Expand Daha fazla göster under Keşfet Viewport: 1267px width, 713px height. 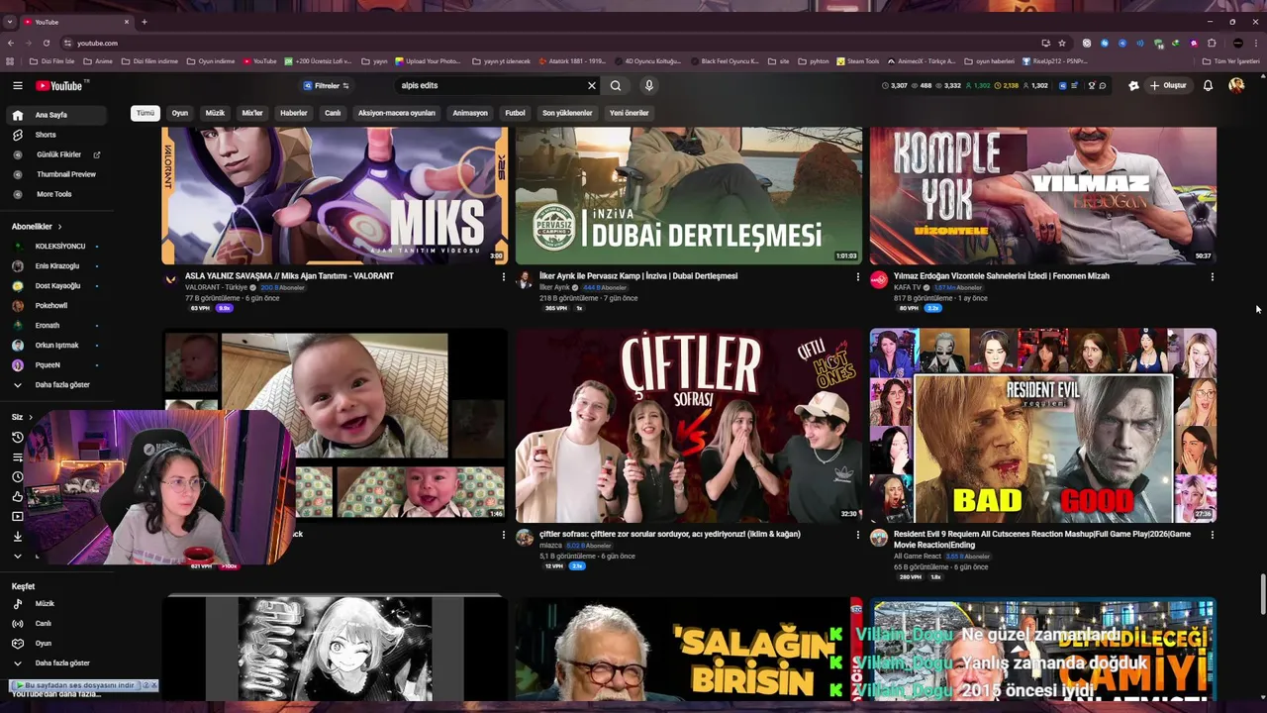tap(61, 663)
